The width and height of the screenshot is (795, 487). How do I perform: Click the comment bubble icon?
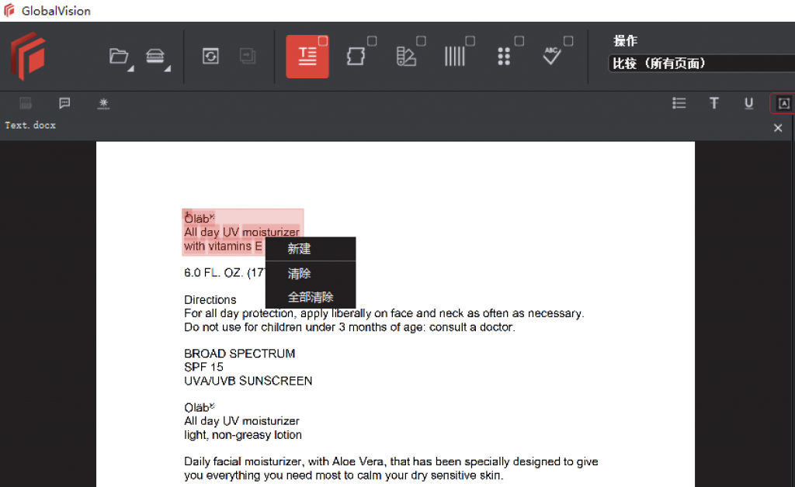(x=64, y=103)
